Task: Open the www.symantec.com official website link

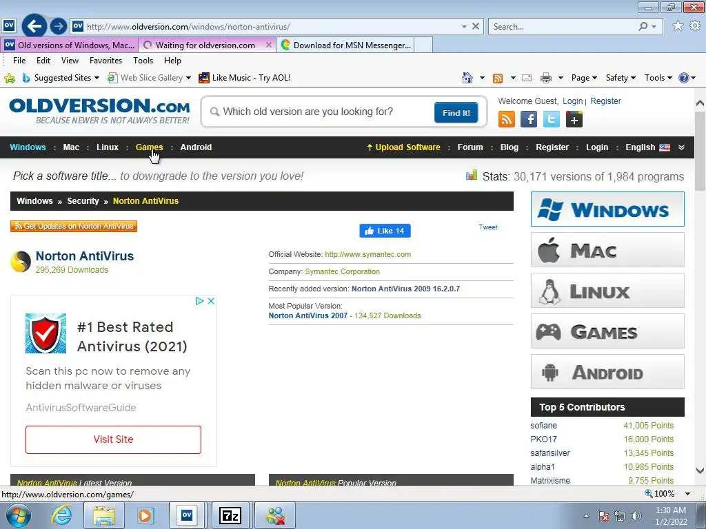Action: click(368, 254)
